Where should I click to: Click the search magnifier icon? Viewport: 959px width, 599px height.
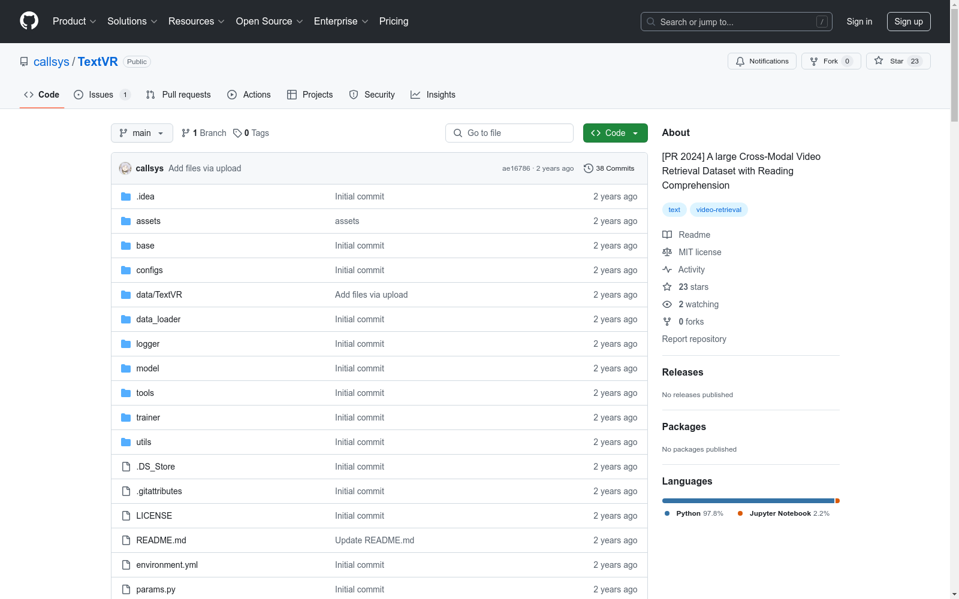click(x=651, y=22)
